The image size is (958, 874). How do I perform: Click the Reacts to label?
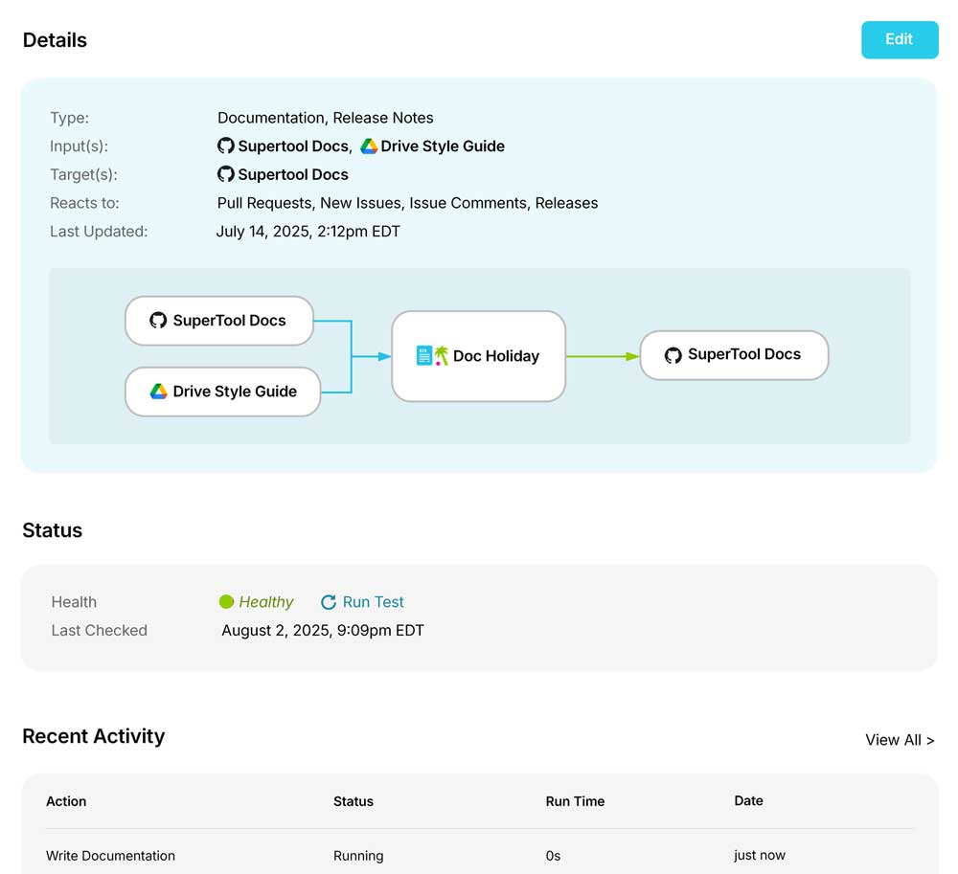84,203
